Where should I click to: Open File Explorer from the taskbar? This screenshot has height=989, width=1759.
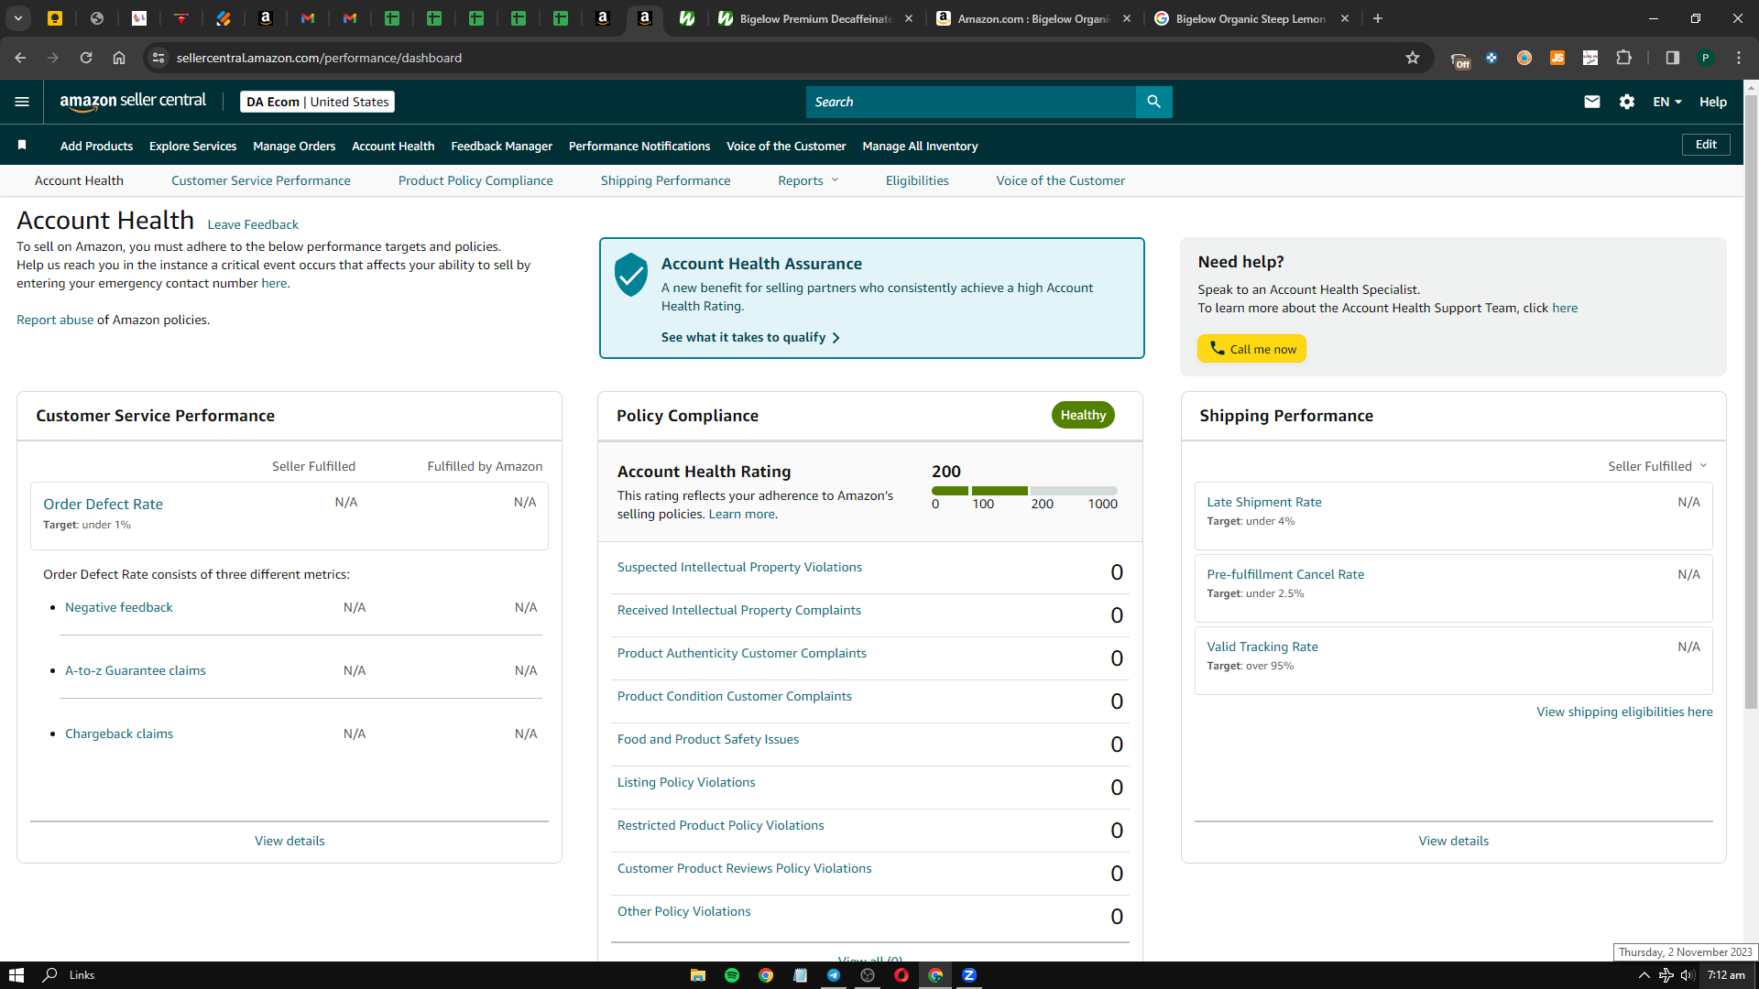(698, 975)
